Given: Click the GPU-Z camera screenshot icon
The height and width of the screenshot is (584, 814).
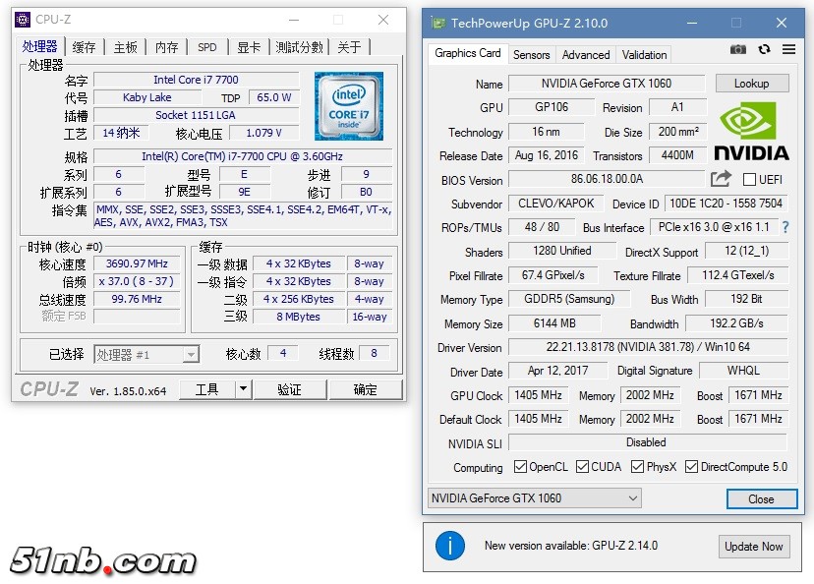Looking at the screenshot, I should (x=738, y=50).
